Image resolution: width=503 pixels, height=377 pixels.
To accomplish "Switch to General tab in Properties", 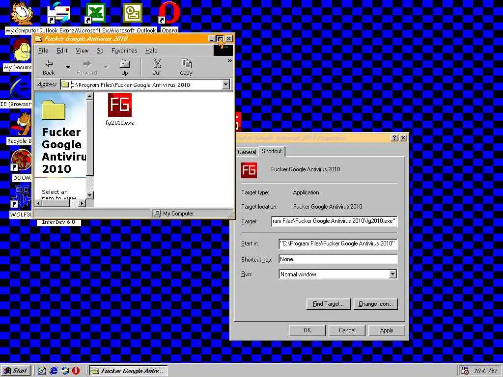I will click(x=247, y=152).
